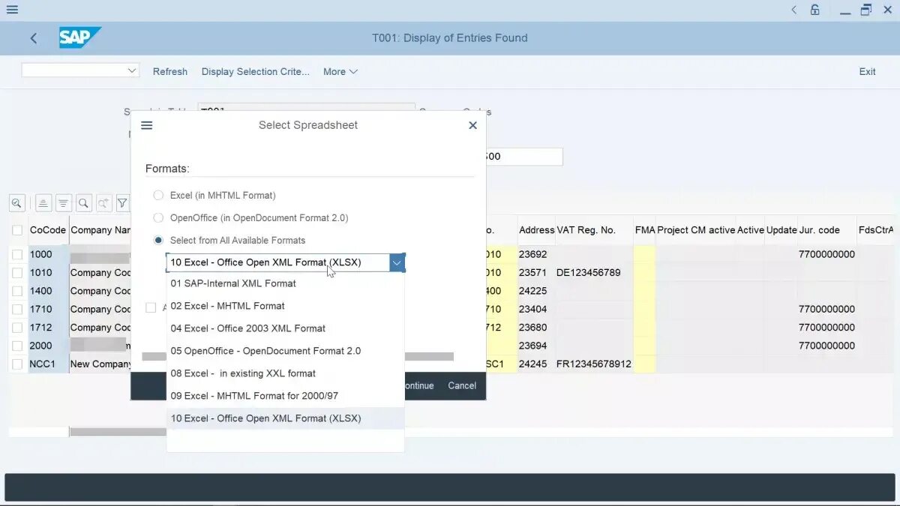Image resolution: width=900 pixels, height=506 pixels.
Task: Click address value 24245
Action: point(533,364)
